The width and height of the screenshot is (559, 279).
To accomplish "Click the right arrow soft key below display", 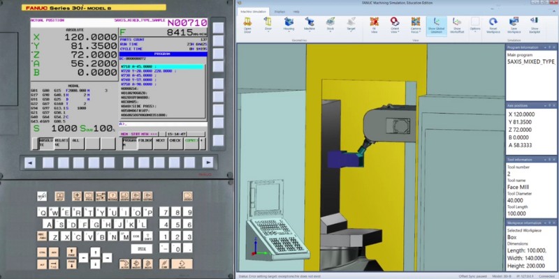I will [x=208, y=163].
